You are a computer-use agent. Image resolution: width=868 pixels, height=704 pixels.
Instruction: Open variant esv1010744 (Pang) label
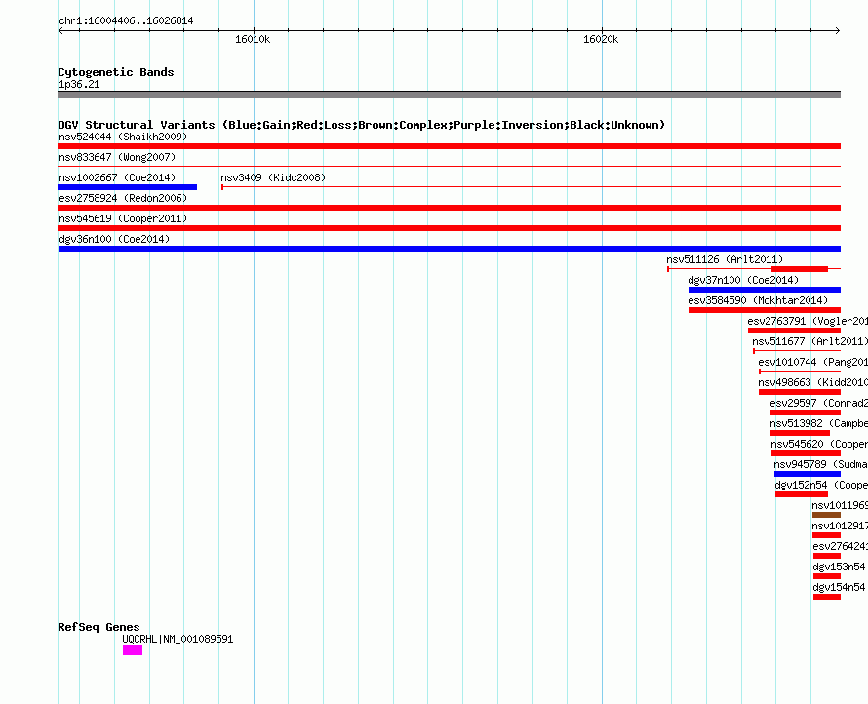click(x=812, y=362)
